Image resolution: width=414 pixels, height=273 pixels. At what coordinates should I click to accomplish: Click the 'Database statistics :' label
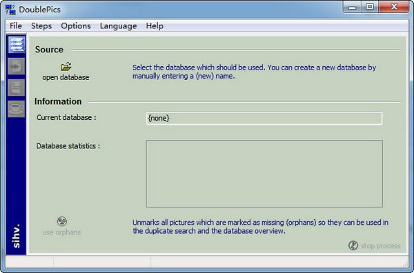(68, 146)
